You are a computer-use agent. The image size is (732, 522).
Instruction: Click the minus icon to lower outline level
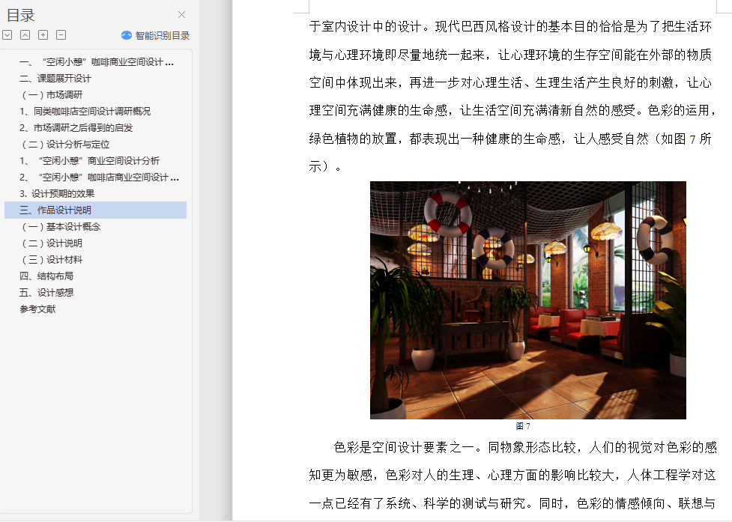[x=61, y=35]
